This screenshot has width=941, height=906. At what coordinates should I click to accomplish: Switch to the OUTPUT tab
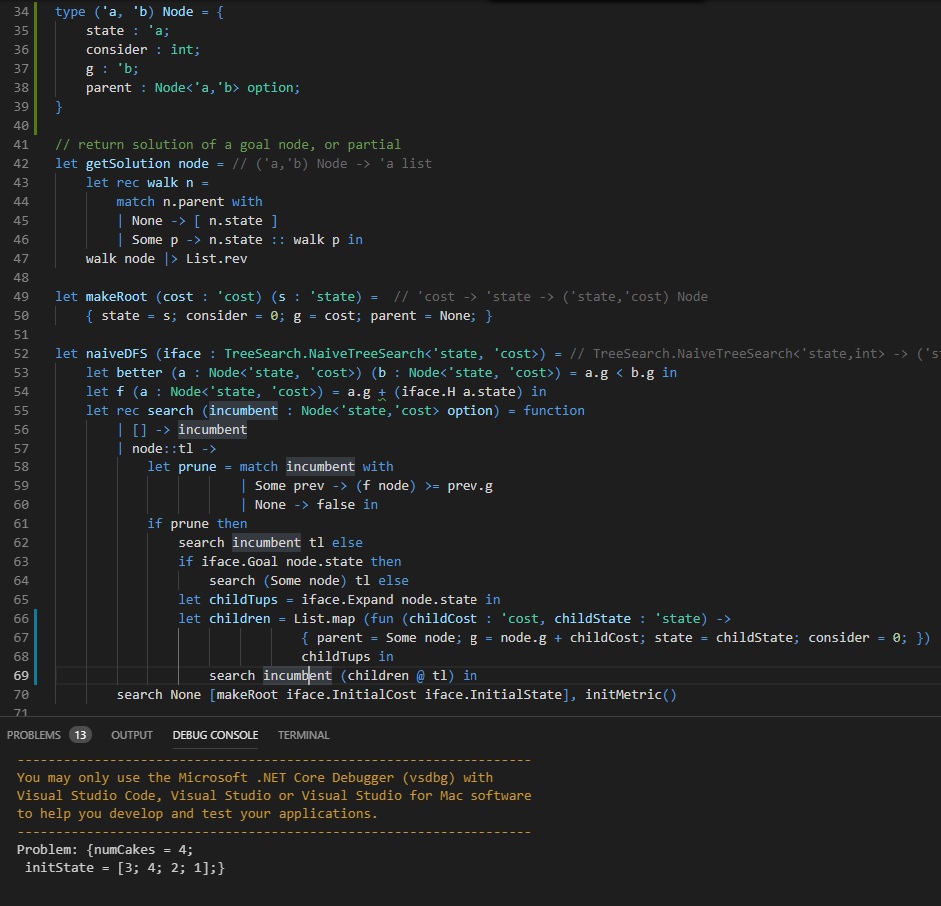point(131,735)
